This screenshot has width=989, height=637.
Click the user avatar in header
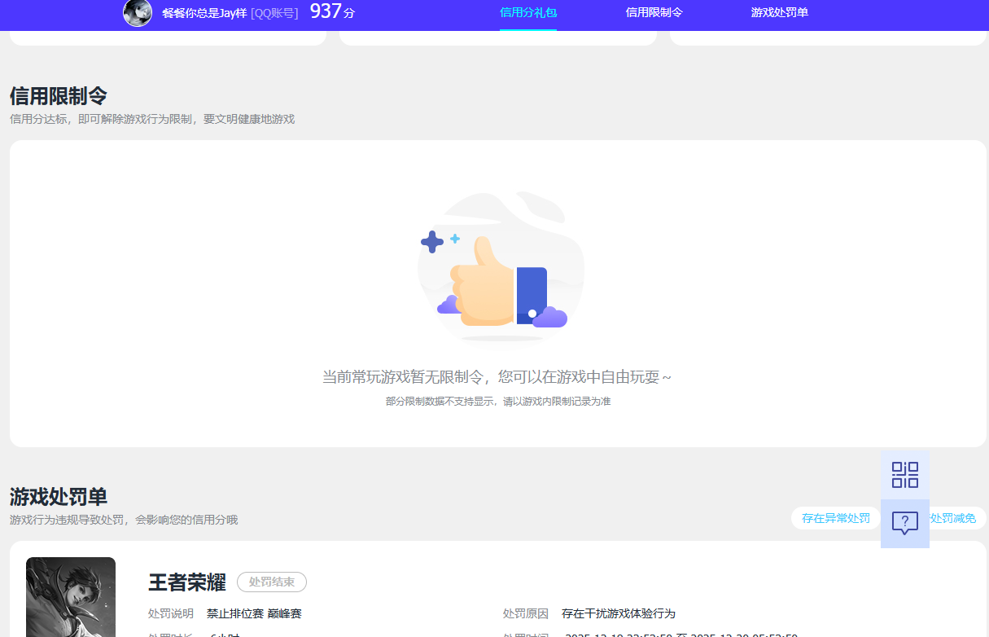(138, 13)
